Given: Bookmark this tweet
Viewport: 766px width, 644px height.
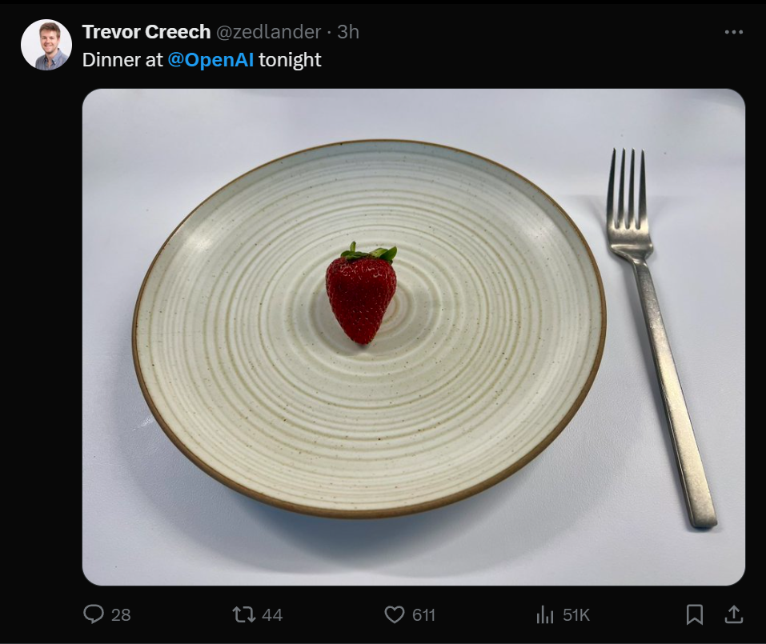Looking at the screenshot, I should pyautogui.click(x=695, y=614).
